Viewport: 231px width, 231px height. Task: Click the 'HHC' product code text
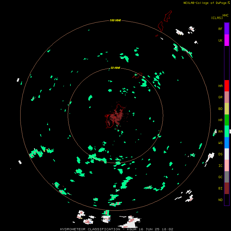click(x=225, y=15)
